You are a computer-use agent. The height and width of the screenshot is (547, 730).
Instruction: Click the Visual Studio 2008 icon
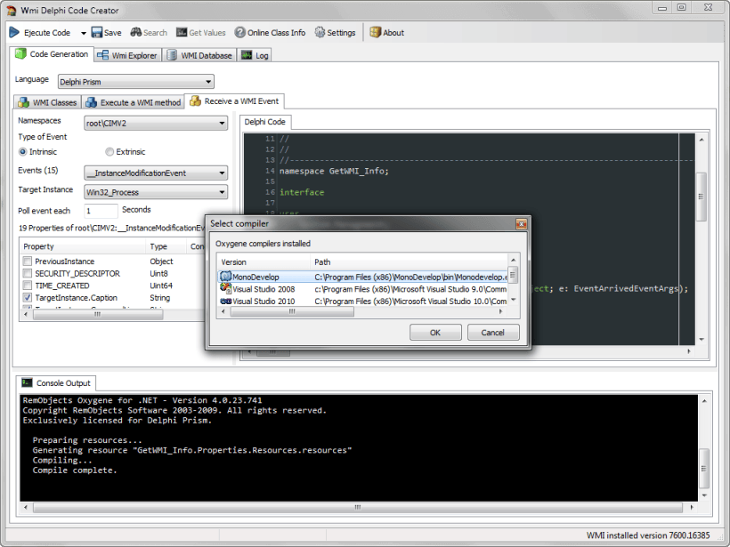[x=226, y=288]
